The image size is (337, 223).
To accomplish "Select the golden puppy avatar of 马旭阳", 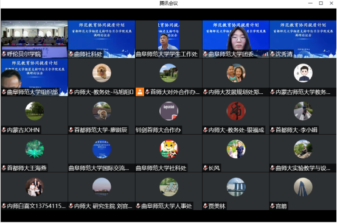I will tap(102, 73).
